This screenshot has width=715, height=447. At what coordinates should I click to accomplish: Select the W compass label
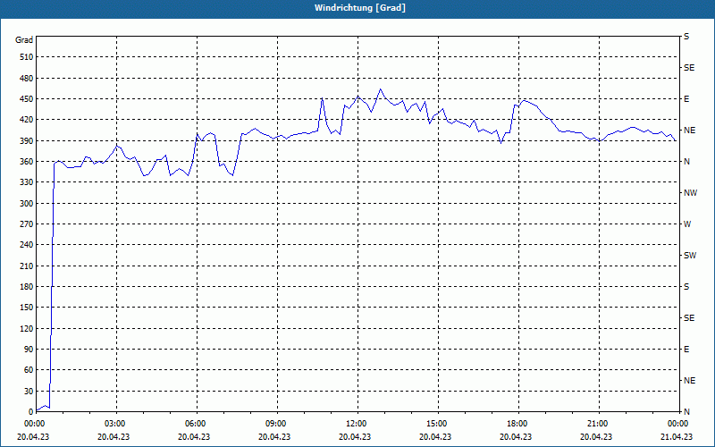[687, 224]
